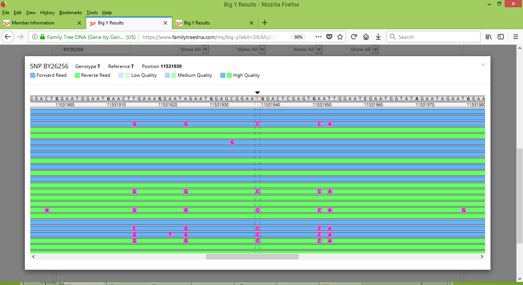
Task: Open page actions three-dot menu
Action: 319,37
